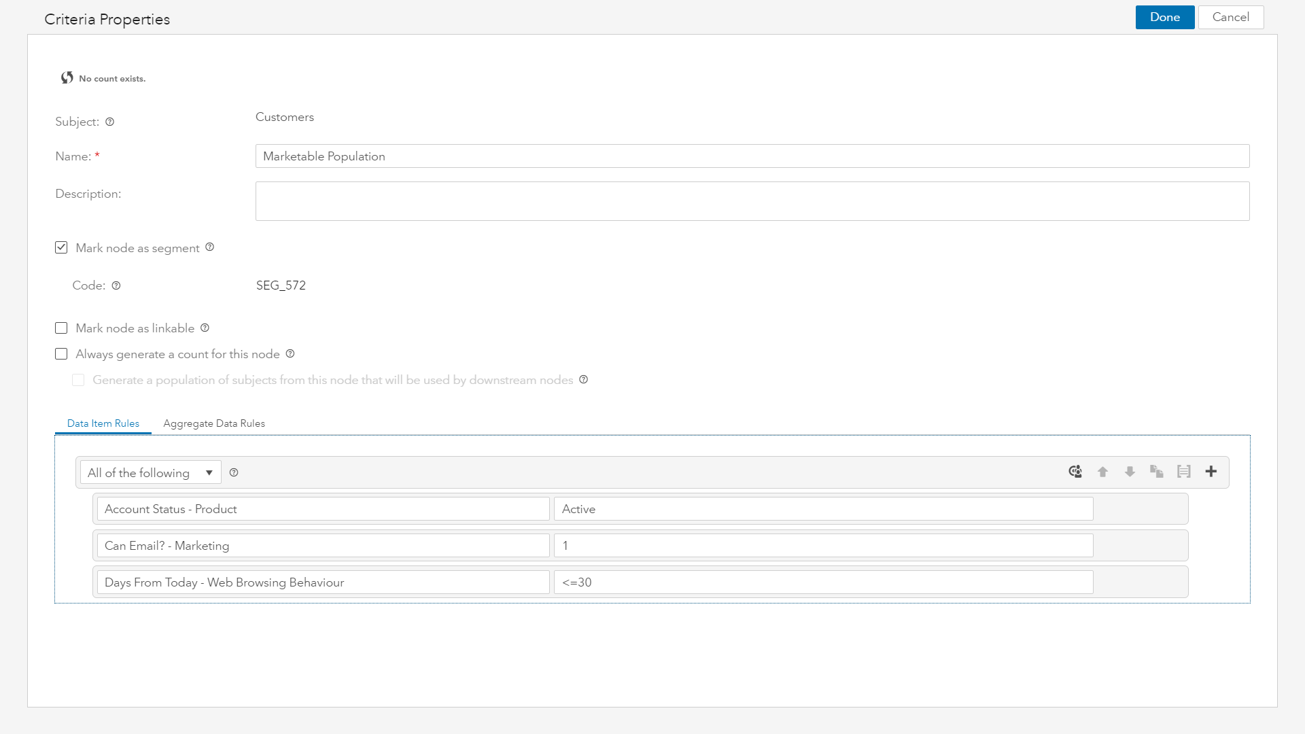1305x734 pixels.
Task: Click the Customers subject text
Action: [285, 117]
